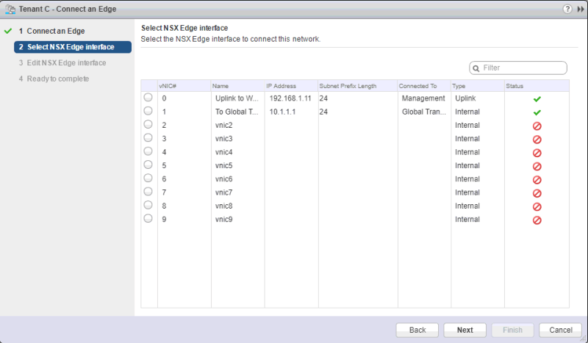Sort by the vNIC# column header
Image resolution: width=588 pixels, height=343 pixels.
coord(184,86)
